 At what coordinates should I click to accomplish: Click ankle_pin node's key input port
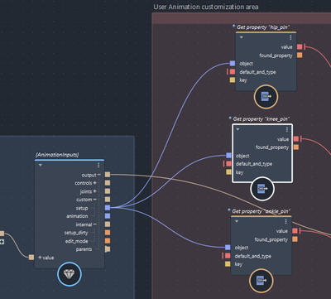(x=228, y=264)
